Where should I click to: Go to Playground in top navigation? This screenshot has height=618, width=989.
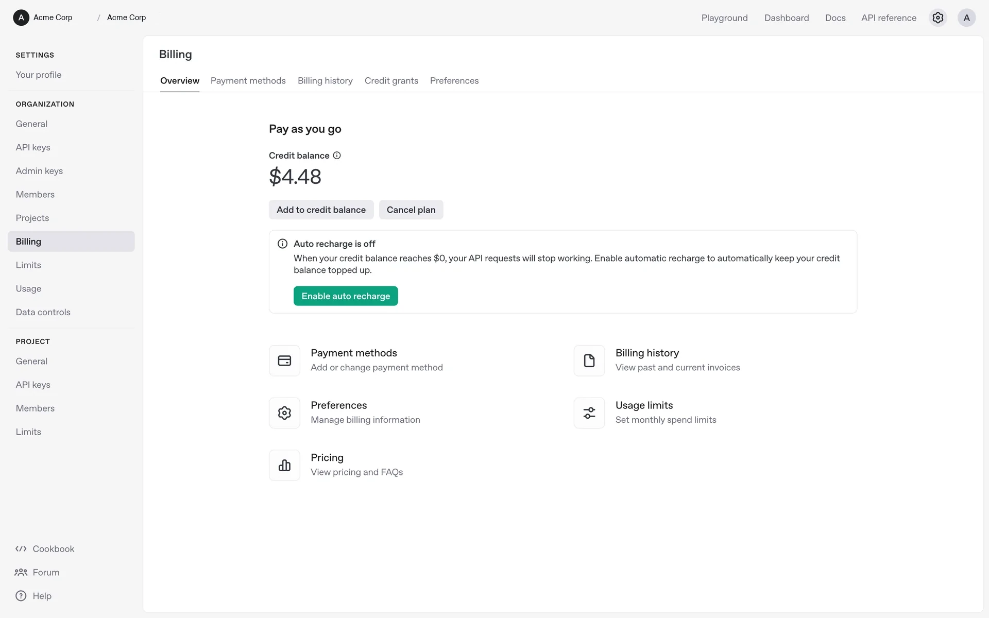point(725,18)
